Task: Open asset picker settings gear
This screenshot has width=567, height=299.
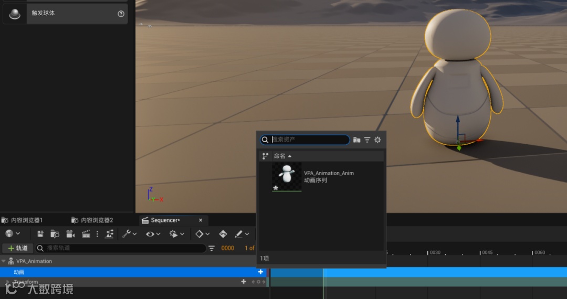Action: click(377, 140)
